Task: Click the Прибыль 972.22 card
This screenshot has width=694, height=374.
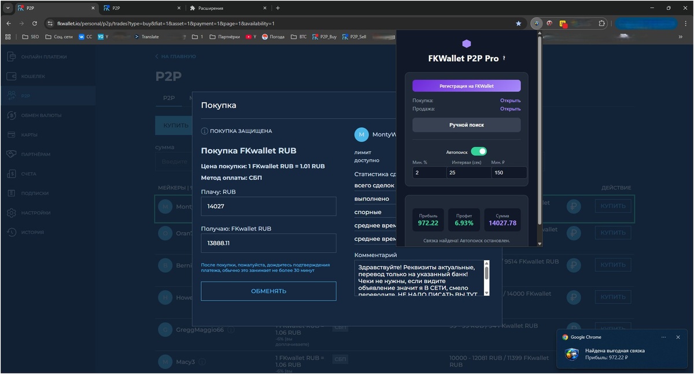Action: pyautogui.click(x=428, y=219)
